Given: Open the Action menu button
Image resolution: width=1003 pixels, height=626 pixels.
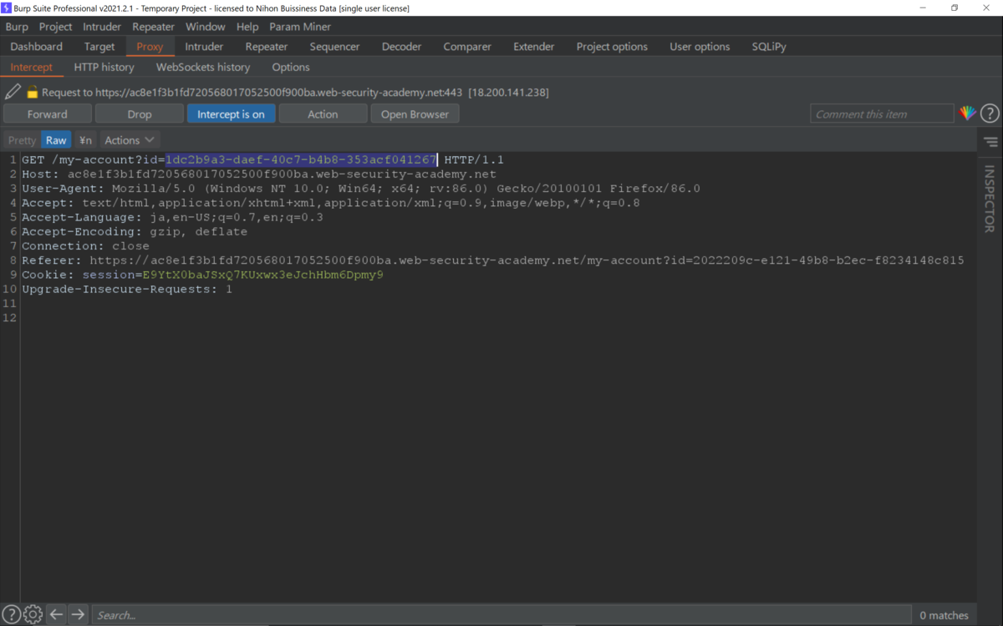Looking at the screenshot, I should (x=323, y=114).
